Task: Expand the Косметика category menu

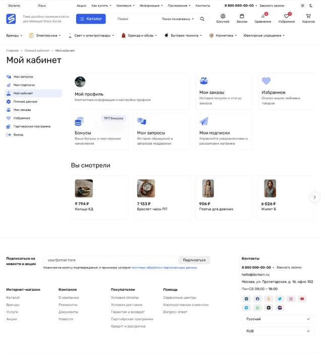Action: [223, 35]
